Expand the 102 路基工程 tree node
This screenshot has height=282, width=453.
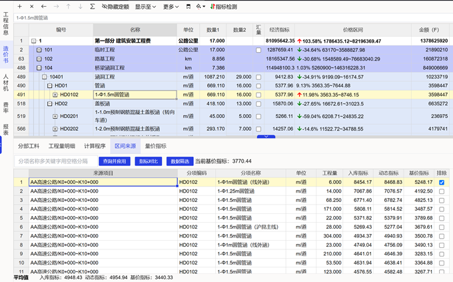click(39, 59)
